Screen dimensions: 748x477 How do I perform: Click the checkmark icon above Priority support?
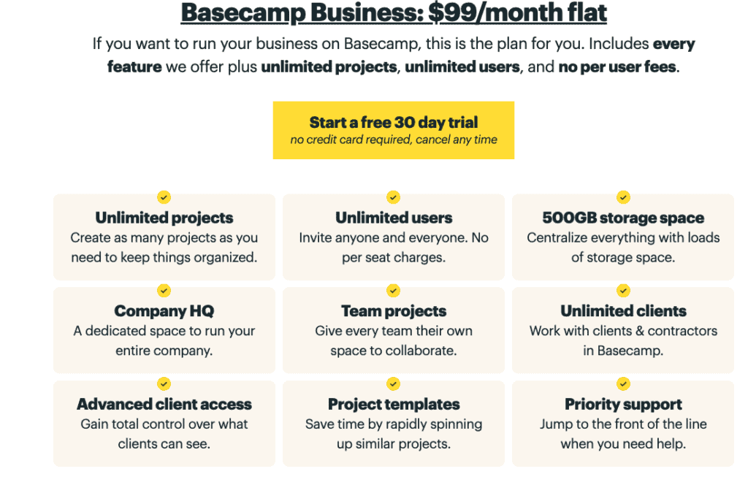tap(623, 383)
